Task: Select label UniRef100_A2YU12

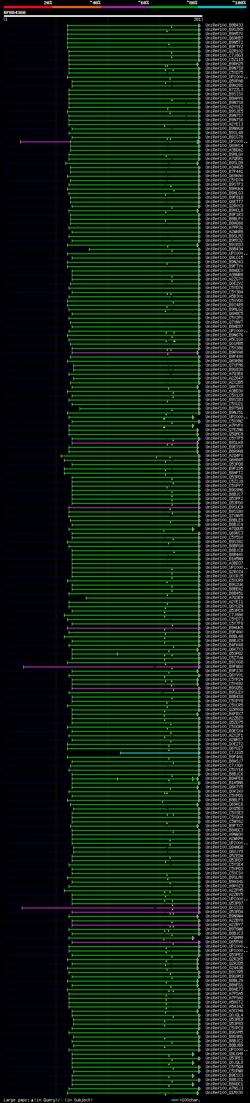Action: 224,107
